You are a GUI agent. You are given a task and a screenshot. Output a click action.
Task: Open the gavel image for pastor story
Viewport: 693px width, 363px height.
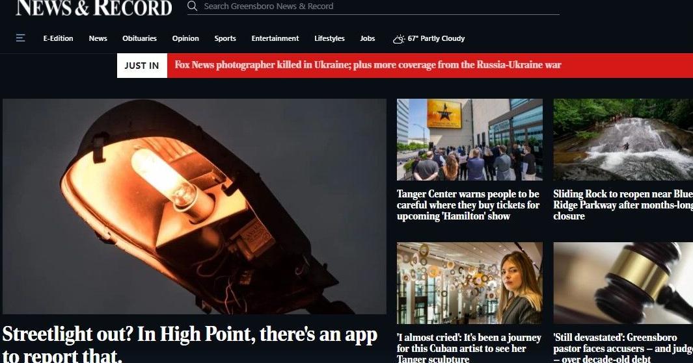pyautogui.click(x=623, y=282)
